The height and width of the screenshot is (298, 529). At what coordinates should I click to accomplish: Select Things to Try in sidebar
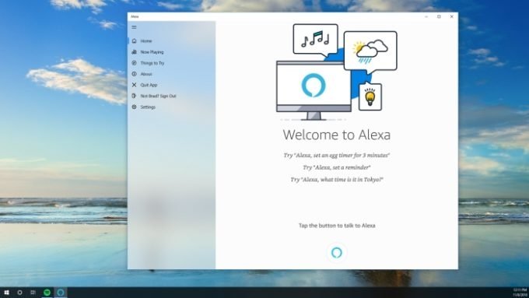(172, 63)
